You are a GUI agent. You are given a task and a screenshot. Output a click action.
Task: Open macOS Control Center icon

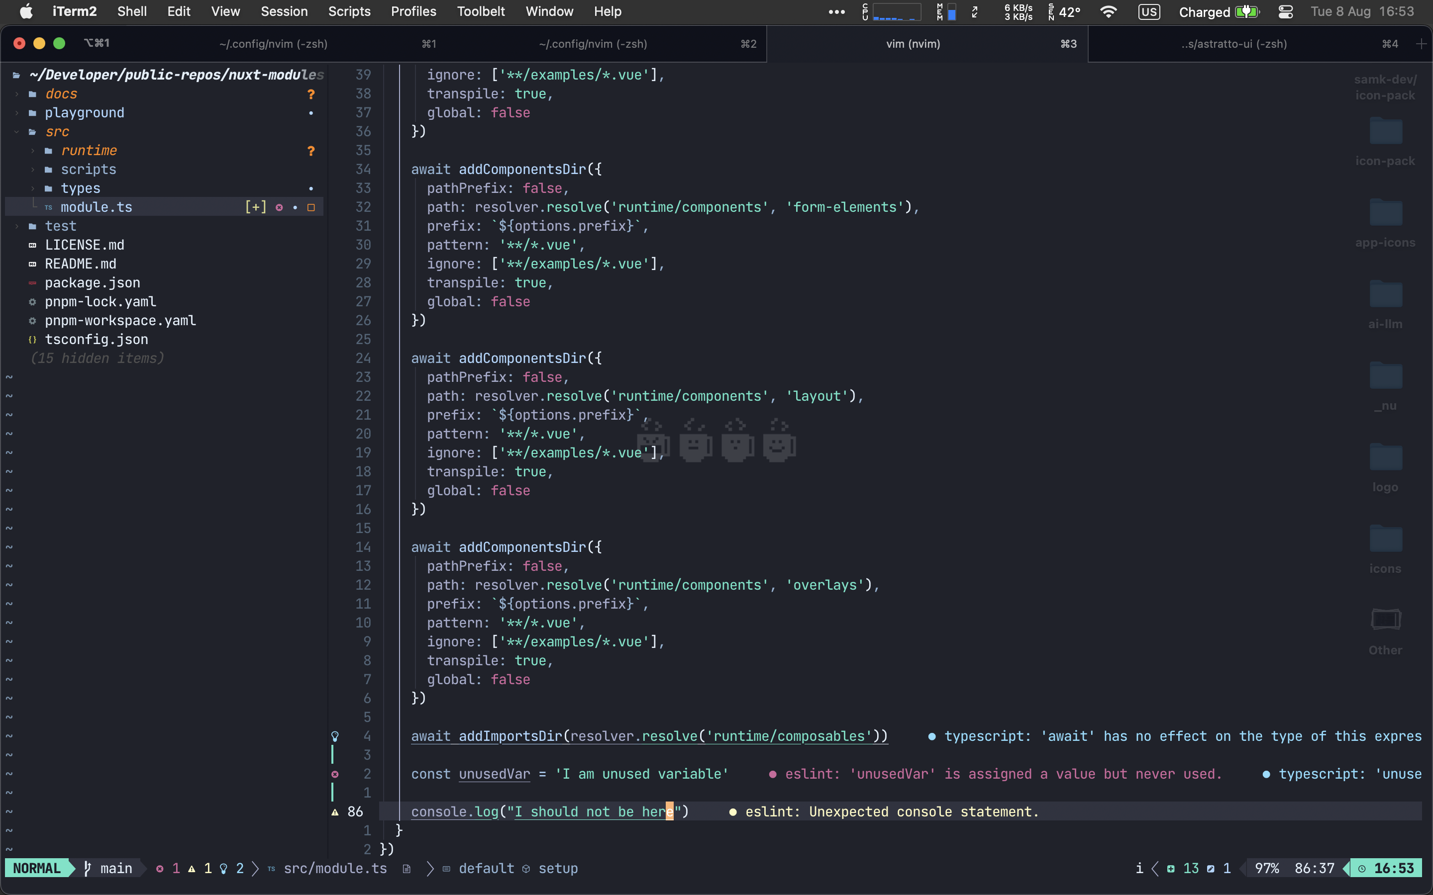point(1286,12)
